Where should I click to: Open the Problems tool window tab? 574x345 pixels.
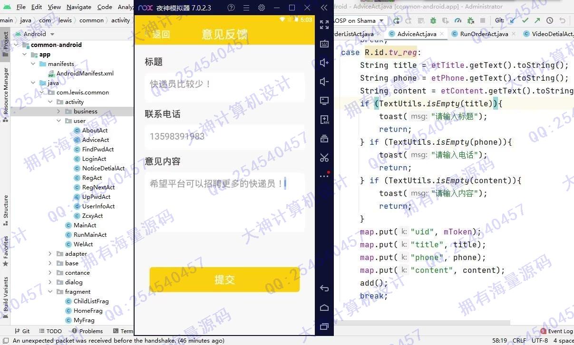point(87,331)
